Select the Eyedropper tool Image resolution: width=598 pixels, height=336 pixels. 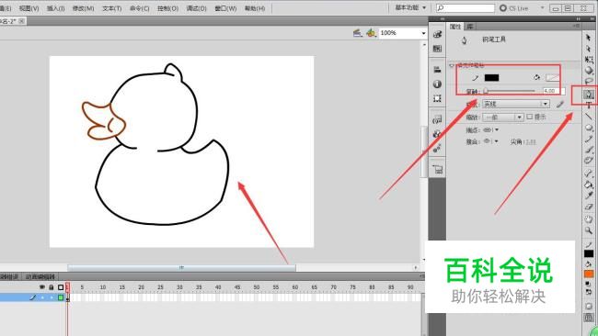tap(589, 196)
